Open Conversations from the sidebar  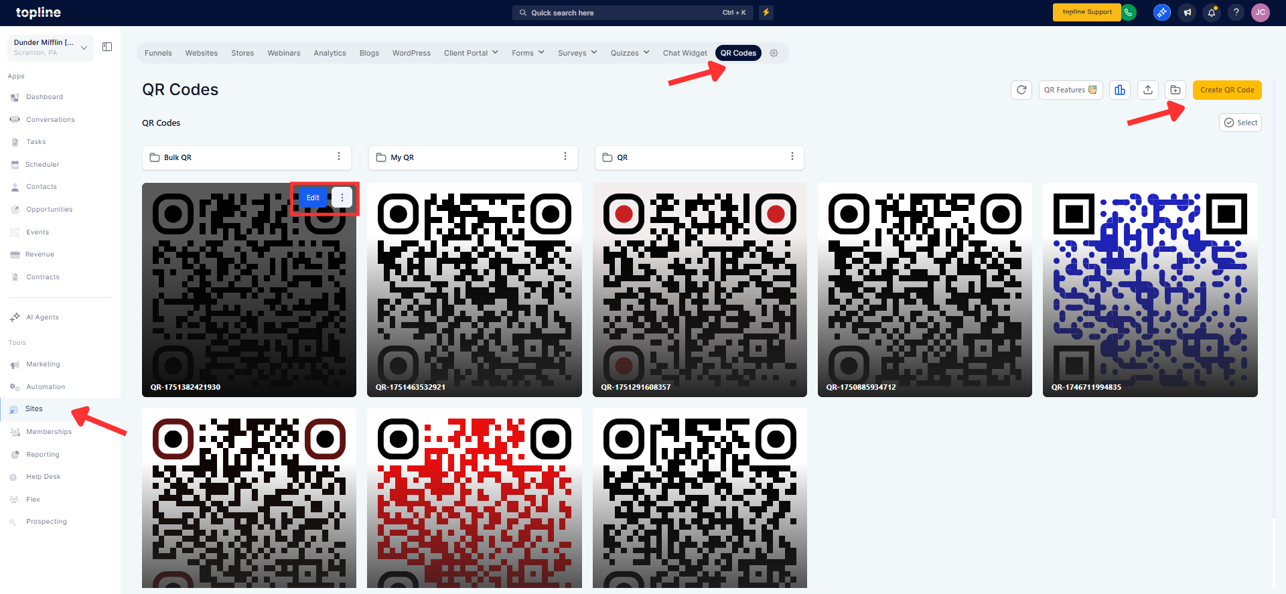[50, 120]
